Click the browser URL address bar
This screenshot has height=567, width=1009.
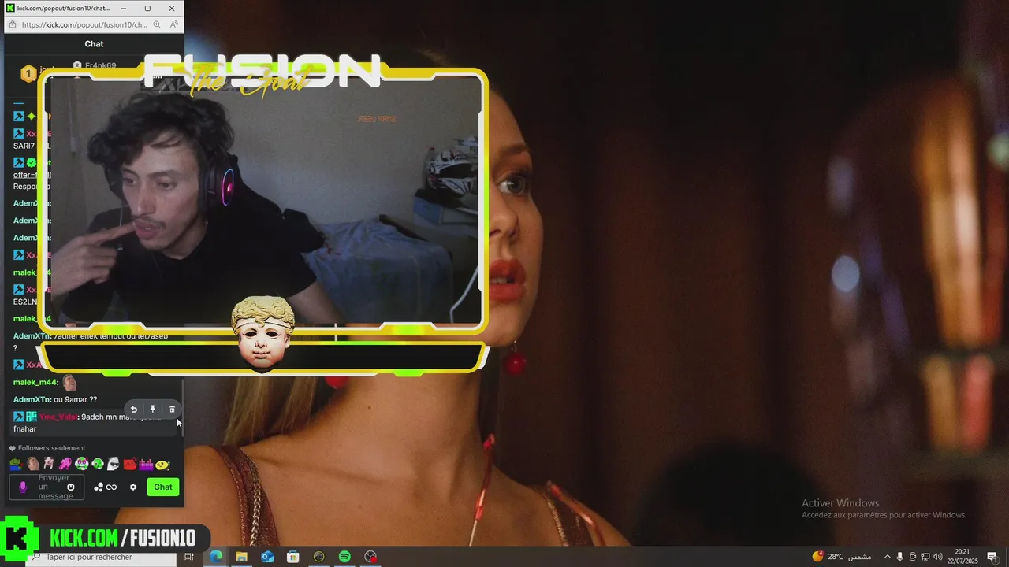coord(84,24)
